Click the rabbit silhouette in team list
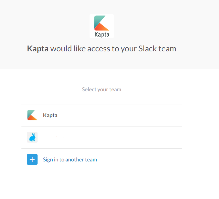The height and width of the screenshot is (199, 219). coord(32,137)
